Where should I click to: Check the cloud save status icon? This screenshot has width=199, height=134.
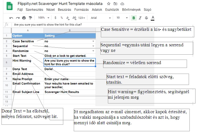pyautogui.click(x=122, y=4)
